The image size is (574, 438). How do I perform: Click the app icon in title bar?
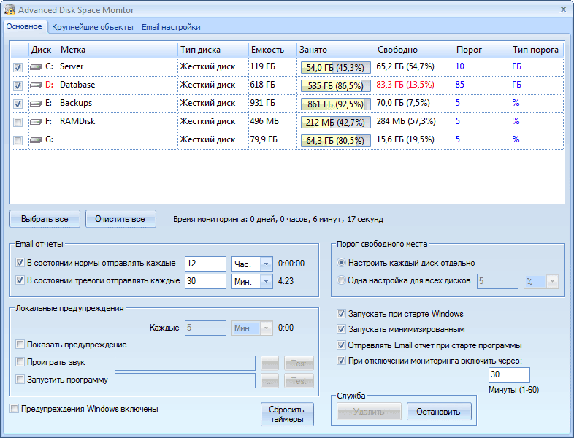click(x=9, y=9)
